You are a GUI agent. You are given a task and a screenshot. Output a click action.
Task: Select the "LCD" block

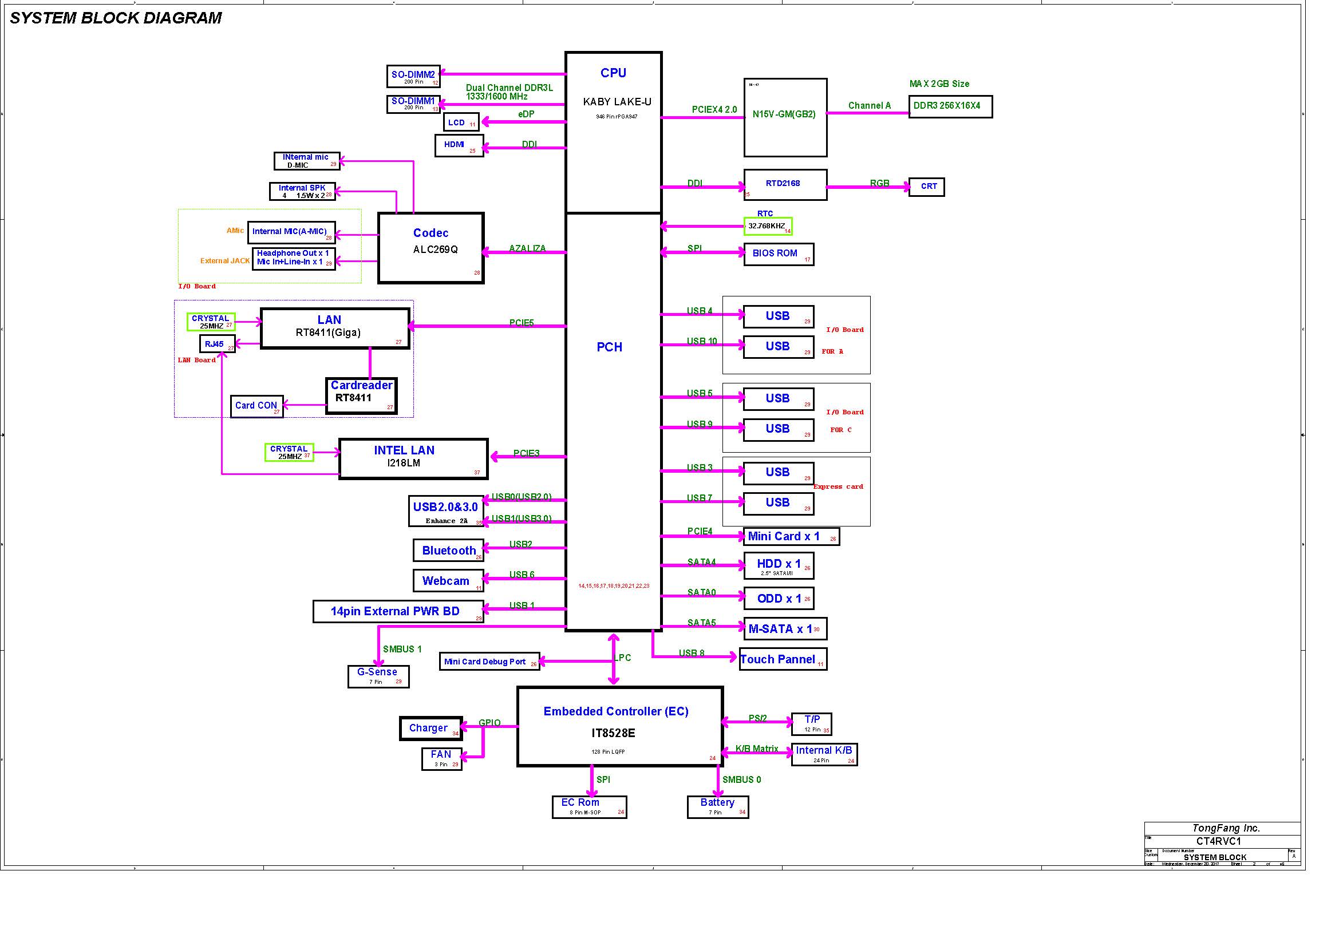point(461,122)
